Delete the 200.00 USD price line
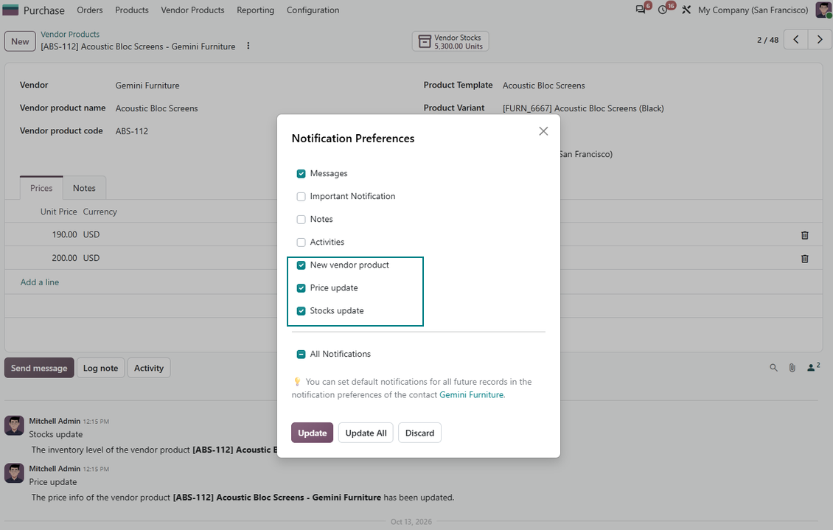833x530 pixels. click(x=805, y=259)
